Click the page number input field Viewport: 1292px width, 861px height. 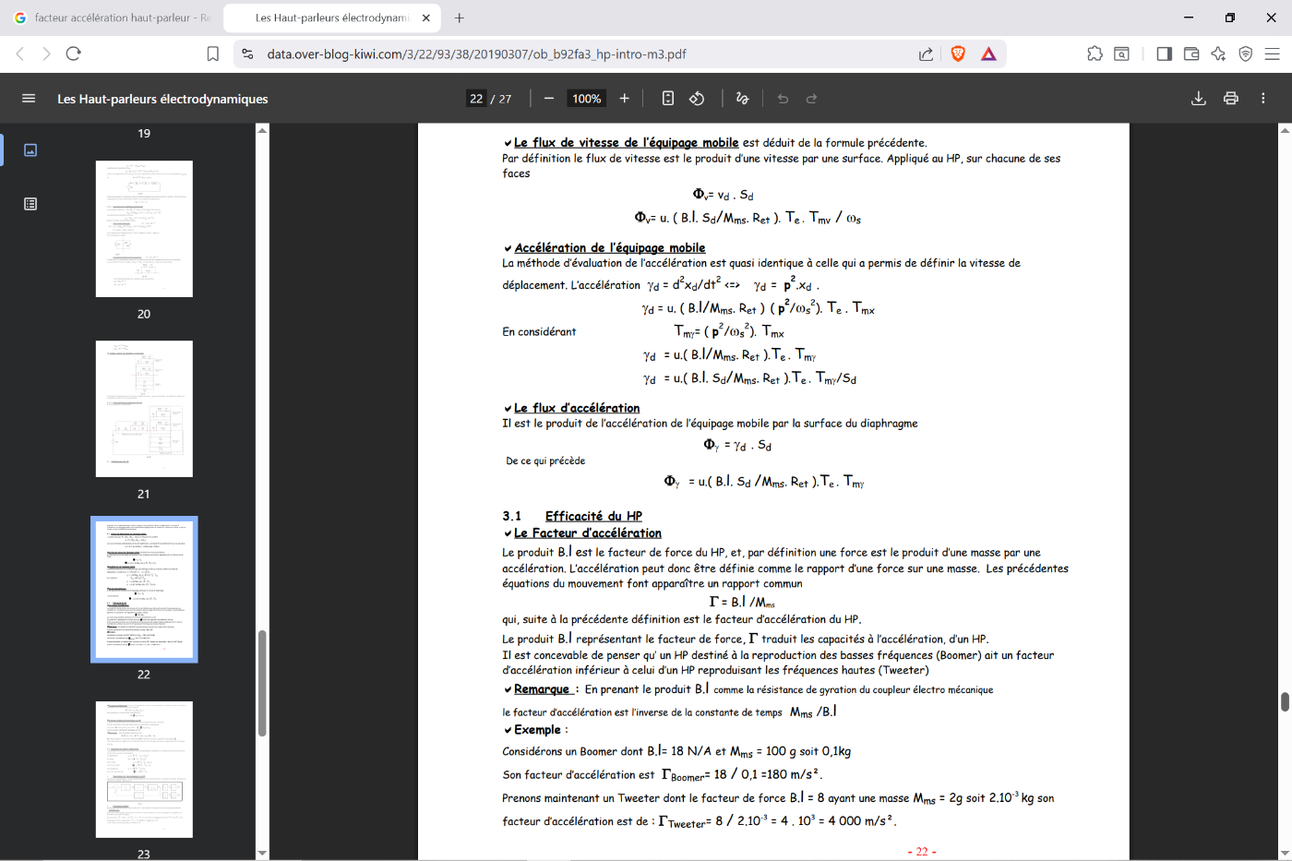tap(476, 99)
